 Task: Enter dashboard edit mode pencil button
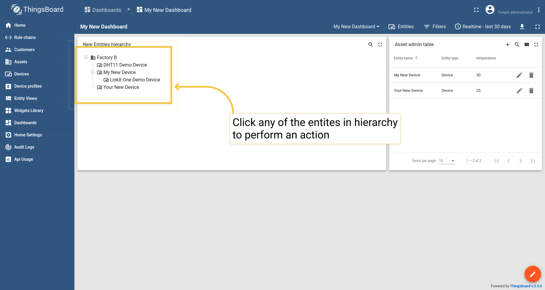(533, 274)
